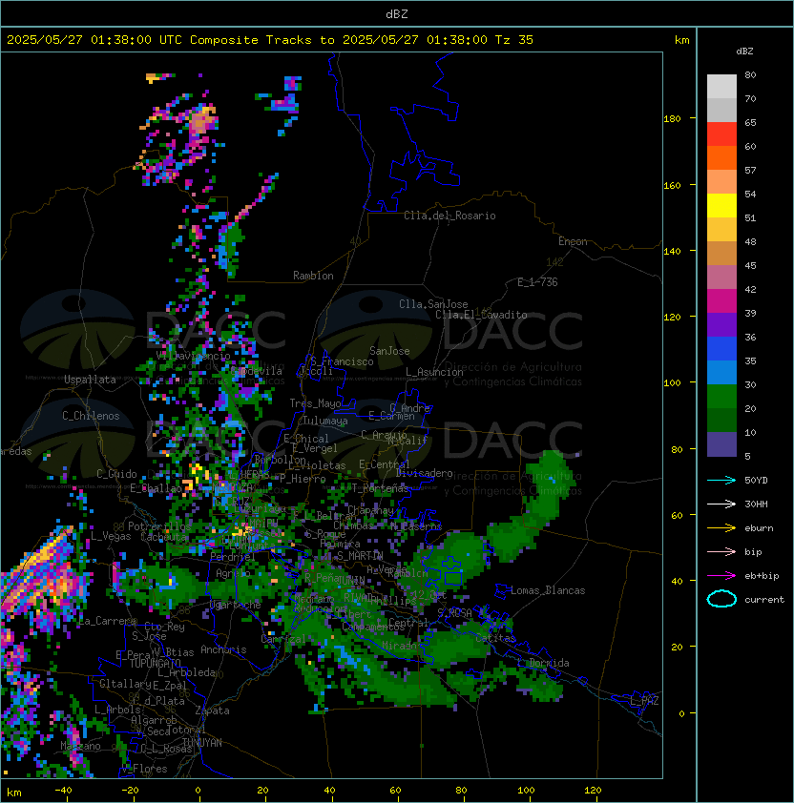Pick the bright yellow swatch between 54 and 51
The height and width of the screenshot is (803, 794).
(x=721, y=205)
